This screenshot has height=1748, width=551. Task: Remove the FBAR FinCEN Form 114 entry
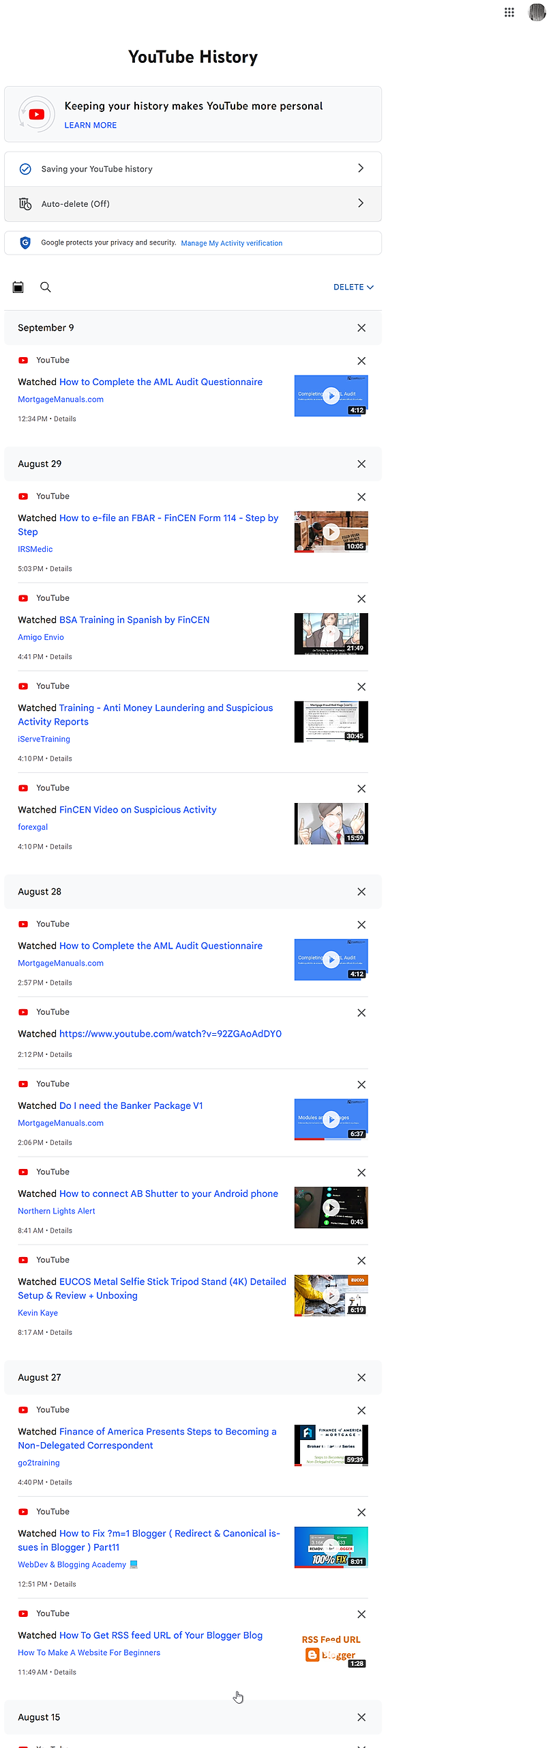pos(361,496)
